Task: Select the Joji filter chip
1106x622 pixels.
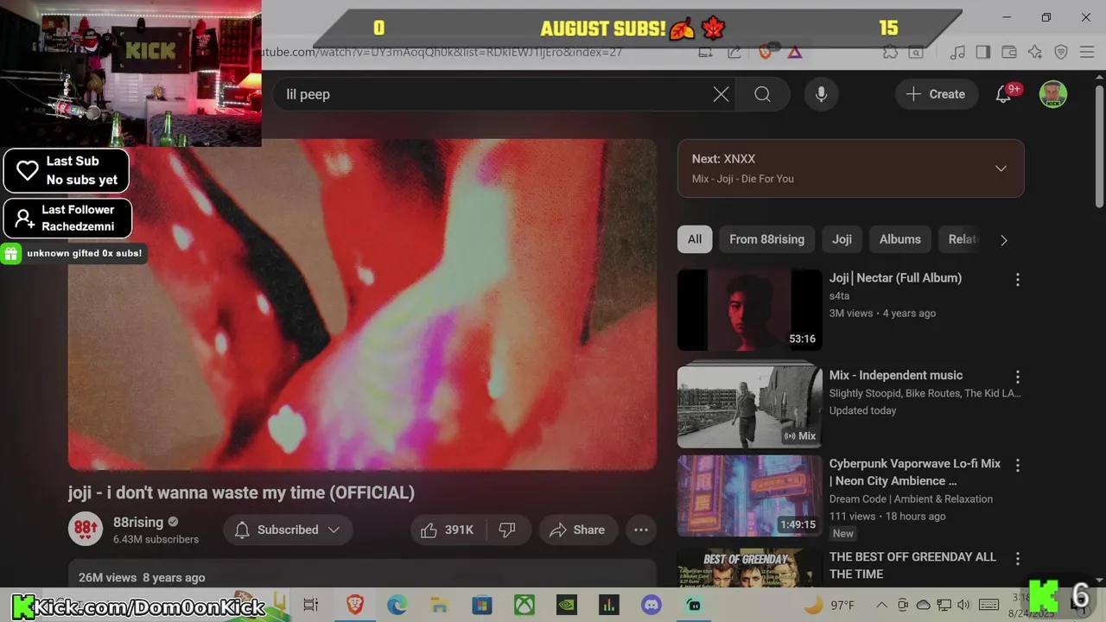Action: coord(842,239)
